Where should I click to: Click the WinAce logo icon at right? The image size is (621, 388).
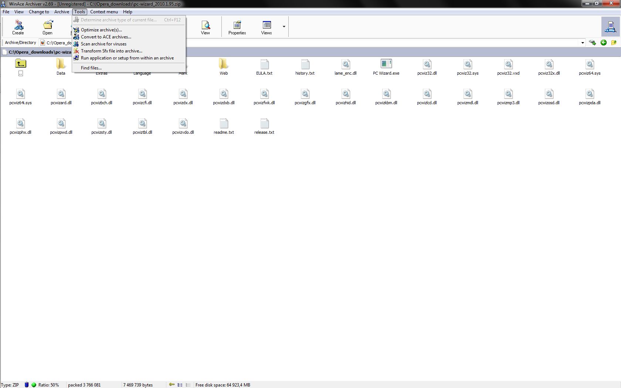[610, 27]
